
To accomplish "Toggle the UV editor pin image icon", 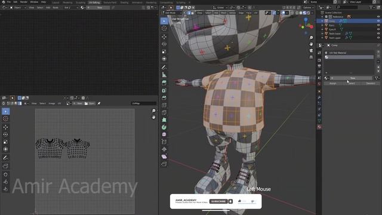I will (99, 103).
